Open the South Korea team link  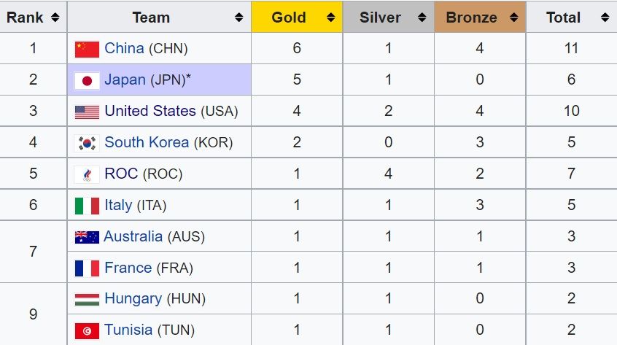tap(147, 143)
